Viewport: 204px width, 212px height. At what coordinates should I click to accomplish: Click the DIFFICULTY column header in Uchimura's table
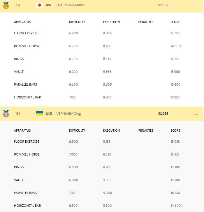coord(77,22)
